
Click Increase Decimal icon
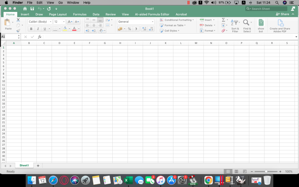(144, 29)
